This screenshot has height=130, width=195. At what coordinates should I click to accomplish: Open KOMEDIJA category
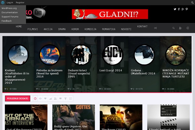[90, 29]
